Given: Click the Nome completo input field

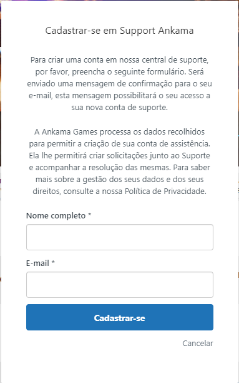Looking at the screenshot, I should point(120,237).
